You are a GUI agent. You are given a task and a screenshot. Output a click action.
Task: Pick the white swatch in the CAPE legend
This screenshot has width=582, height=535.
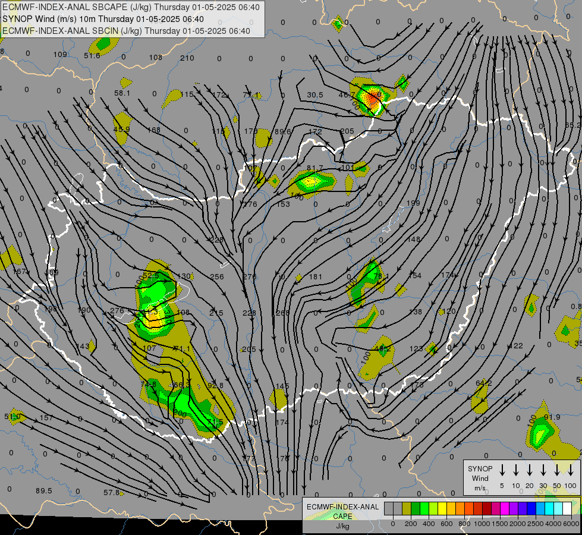[567, 508]
